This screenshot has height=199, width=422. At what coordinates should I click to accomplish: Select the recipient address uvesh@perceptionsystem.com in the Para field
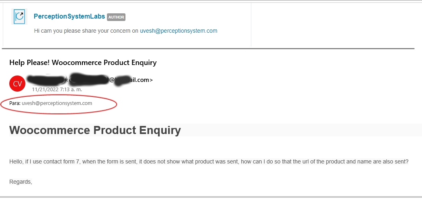(57, 103)
